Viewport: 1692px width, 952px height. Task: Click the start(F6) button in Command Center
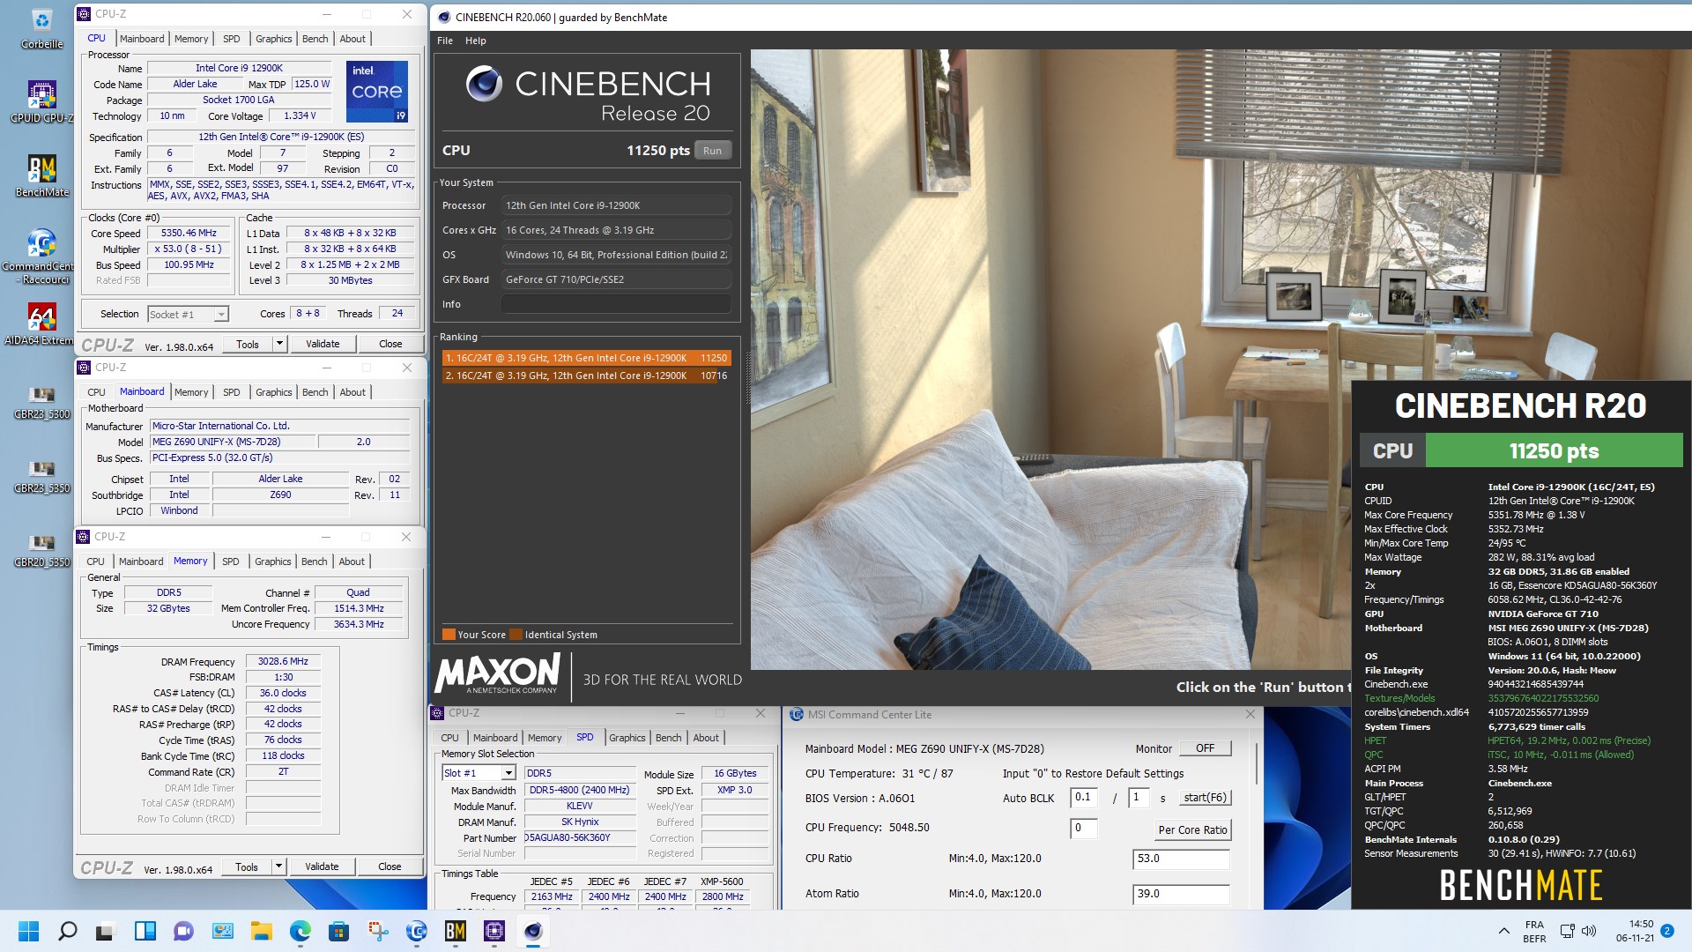tap(1205, 798)
